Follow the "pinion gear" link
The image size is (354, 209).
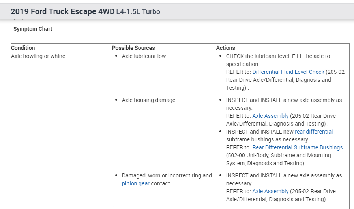[135, 183]
